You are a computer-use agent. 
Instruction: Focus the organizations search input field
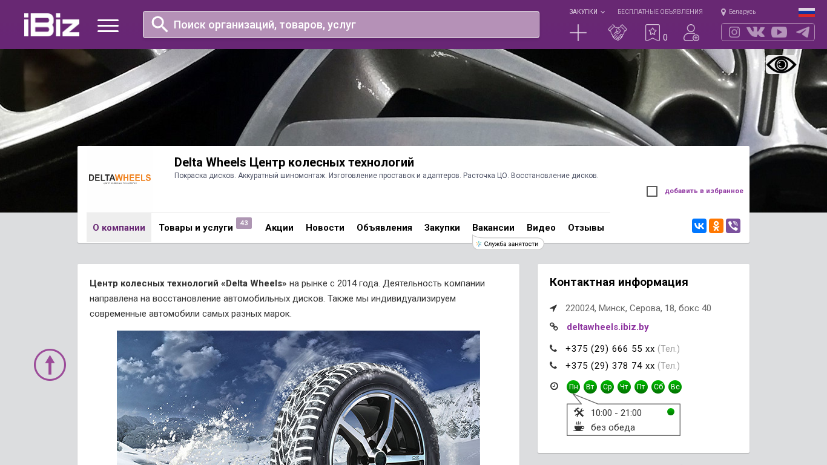341,24
